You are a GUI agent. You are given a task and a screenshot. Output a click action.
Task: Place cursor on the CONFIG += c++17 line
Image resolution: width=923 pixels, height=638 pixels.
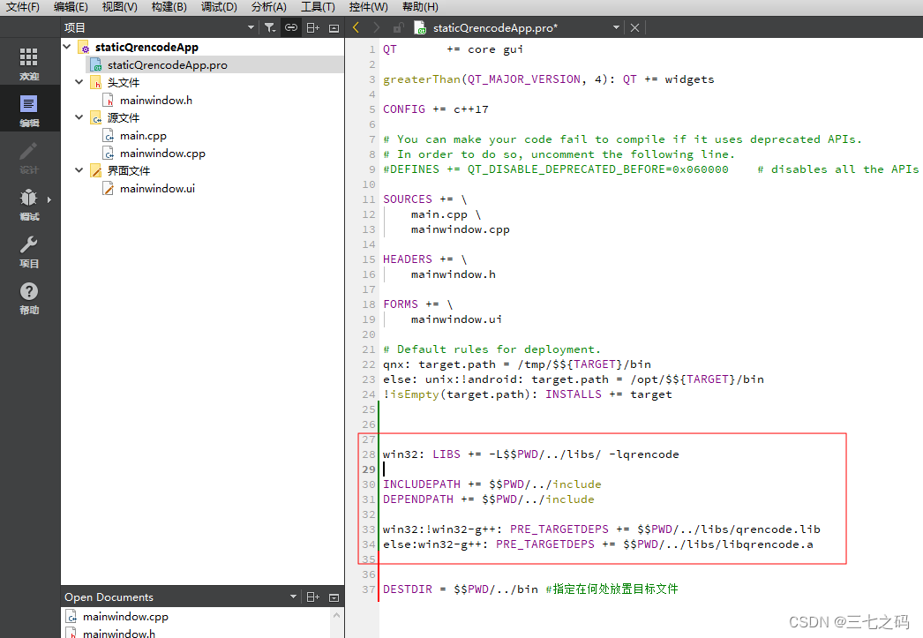(435, 109)
